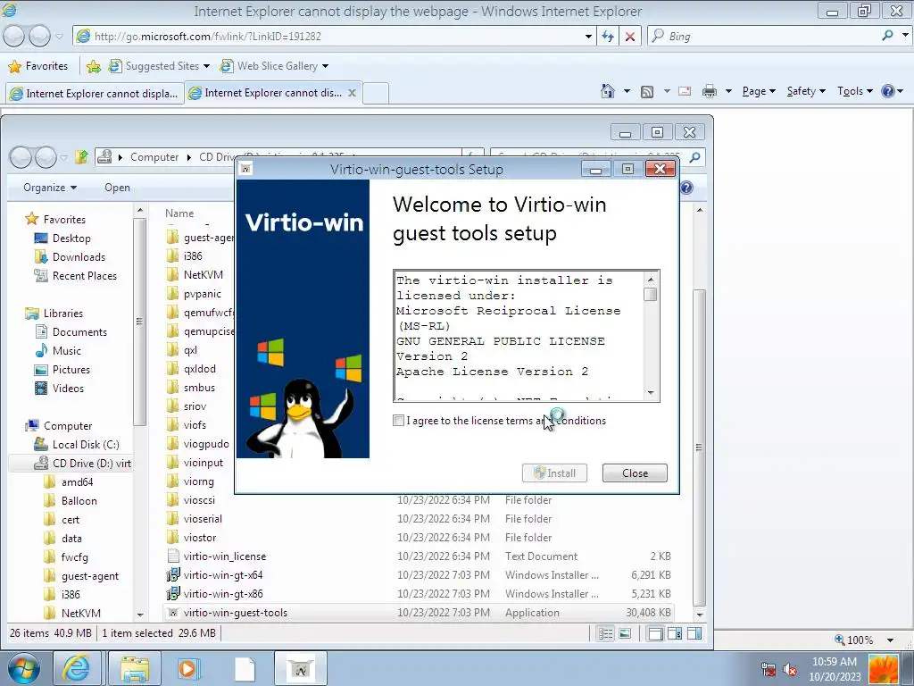Viewport: 914px width, 686px height.
Task: Click the Explorer help icon
Action: 686,188
